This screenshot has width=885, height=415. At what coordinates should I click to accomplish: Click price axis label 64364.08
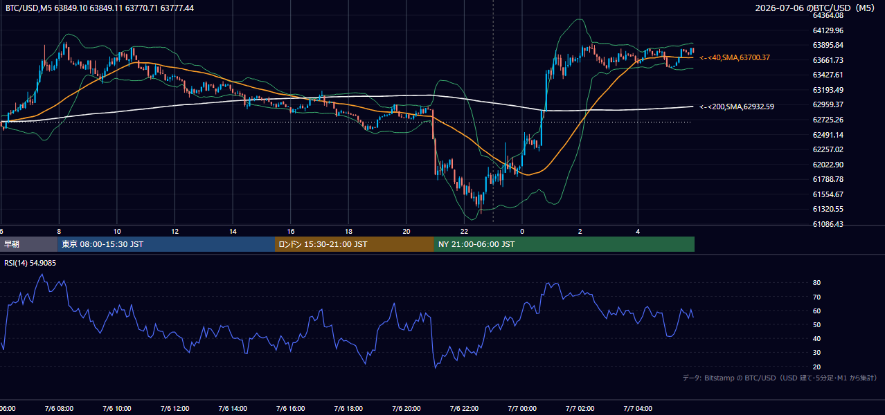[828, 15]
